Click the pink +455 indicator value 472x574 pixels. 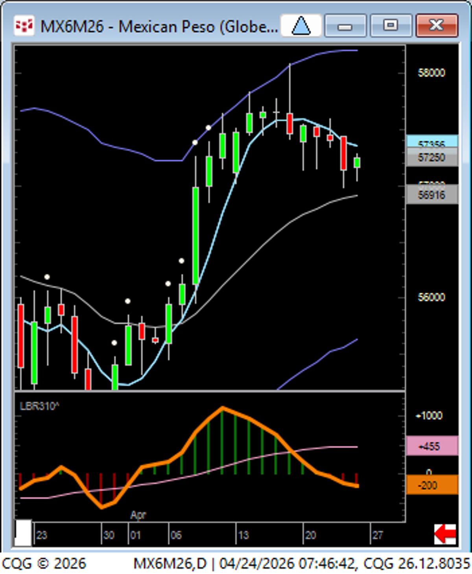pos(432,446)
